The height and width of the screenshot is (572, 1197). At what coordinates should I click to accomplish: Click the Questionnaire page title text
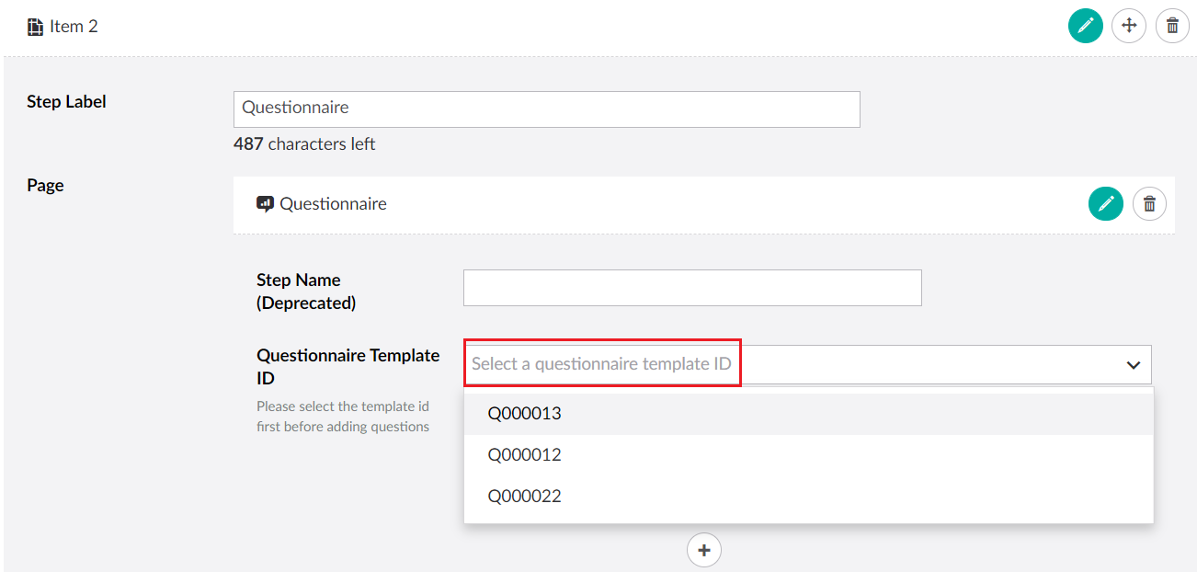pos(333,204)
